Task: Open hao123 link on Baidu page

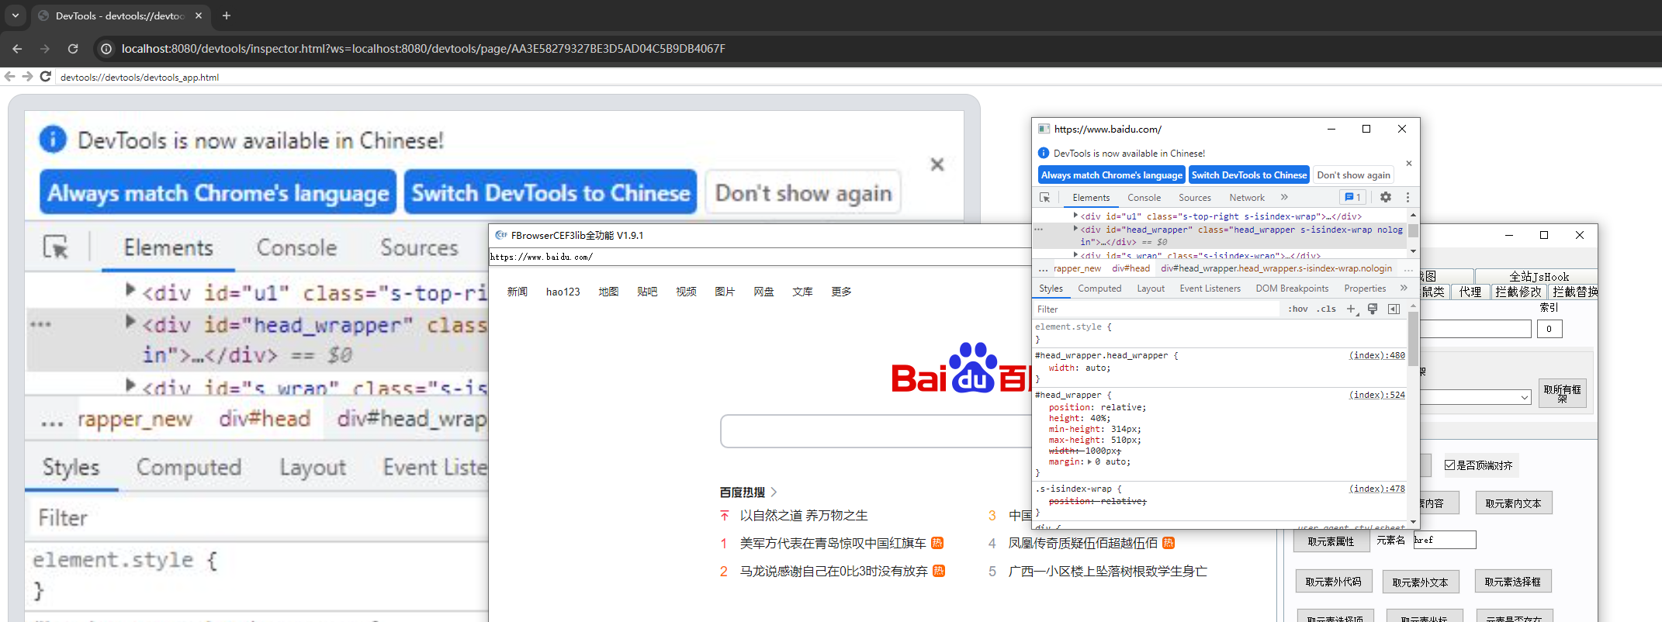Action: click(x=563, y=292)
